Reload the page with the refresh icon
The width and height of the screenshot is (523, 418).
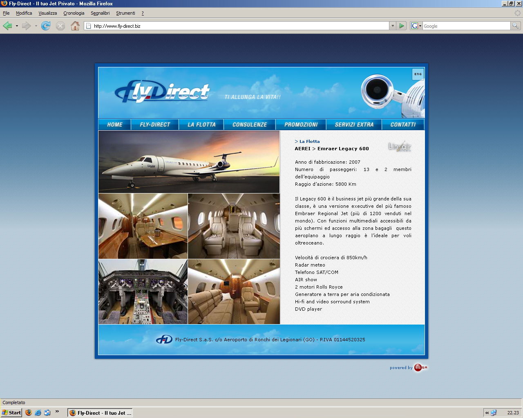click(x=46, y=26)
